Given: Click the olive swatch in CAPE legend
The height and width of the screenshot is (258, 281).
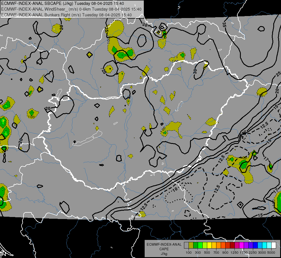Looking at the screenshot, I should tap(191, 245).
